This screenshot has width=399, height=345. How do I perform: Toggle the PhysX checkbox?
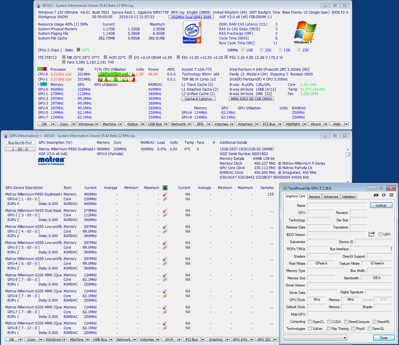point(353,328)
